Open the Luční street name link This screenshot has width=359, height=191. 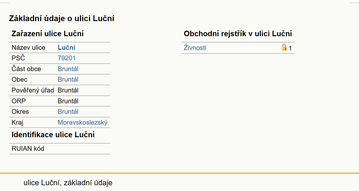pyautogui.click(x=66, y=47)
